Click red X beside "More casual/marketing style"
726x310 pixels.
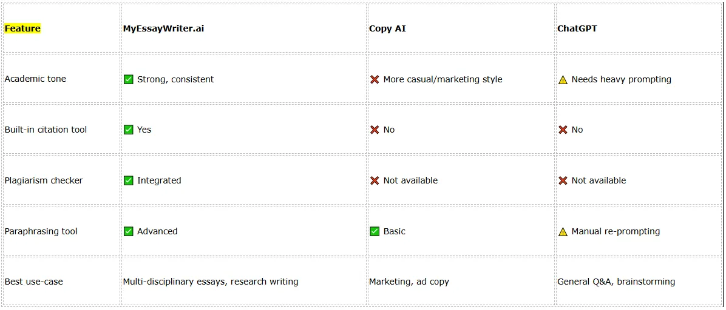coord(375,79)
